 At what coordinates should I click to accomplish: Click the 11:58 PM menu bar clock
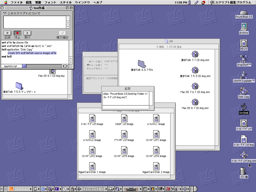[181, 2]
